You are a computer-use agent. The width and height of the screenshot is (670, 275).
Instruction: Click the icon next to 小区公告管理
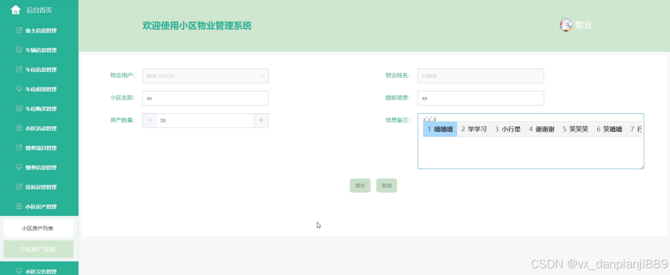pos(19,271)
